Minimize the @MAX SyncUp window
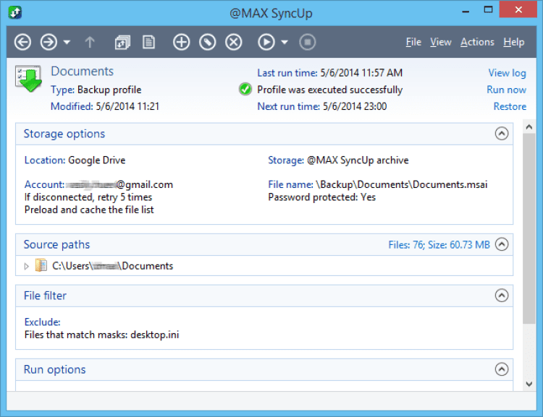The height and width of the screenshot is (417, 543). click(x=466, y=12)
